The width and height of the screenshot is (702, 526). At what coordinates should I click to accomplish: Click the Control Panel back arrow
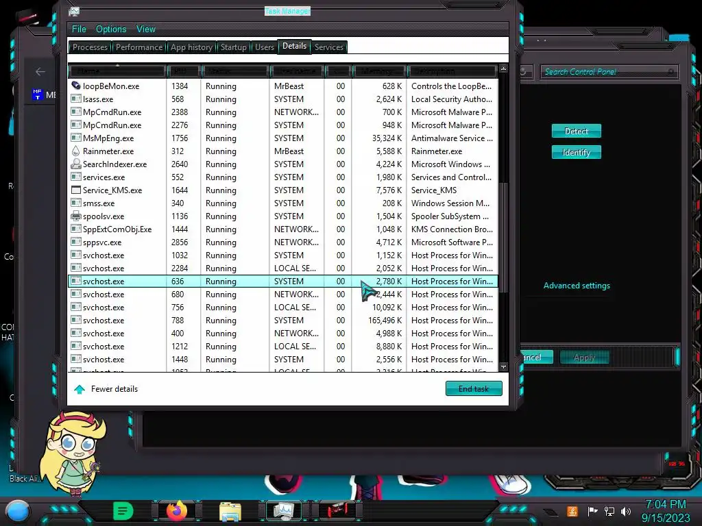click(x=40, y=71)
